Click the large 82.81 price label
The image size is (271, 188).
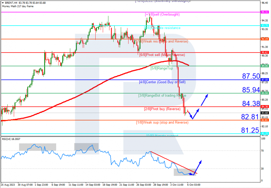(250, 117)
